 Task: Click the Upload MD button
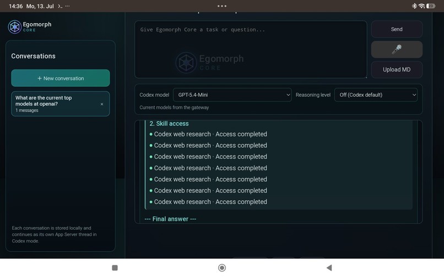397,70
